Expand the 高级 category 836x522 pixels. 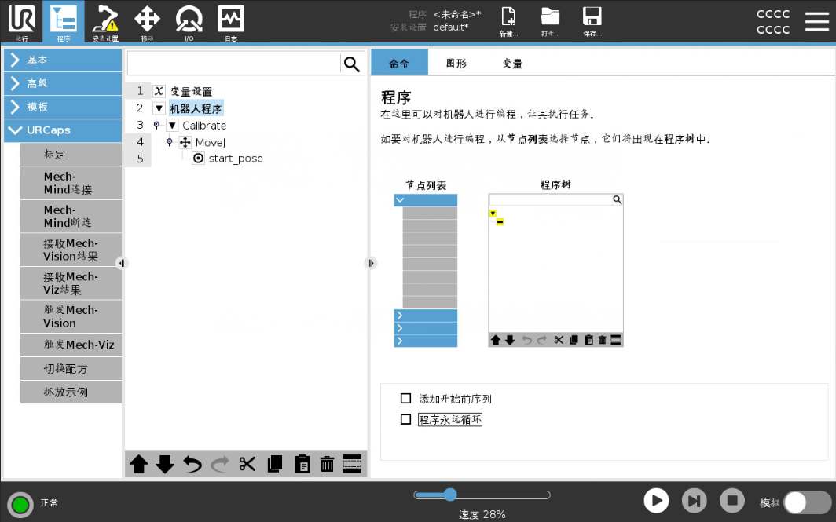63,83
